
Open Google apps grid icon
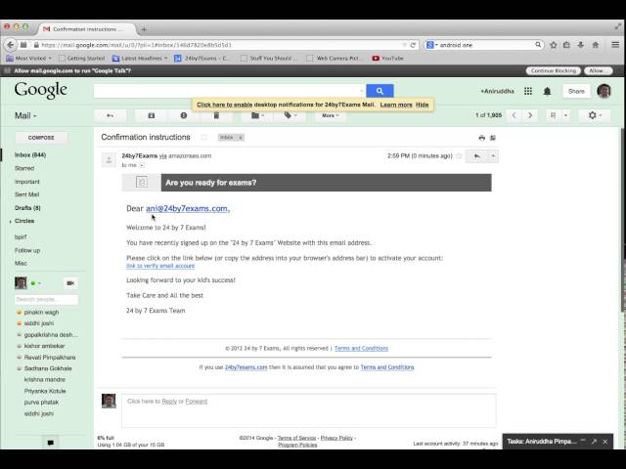tap(528, 91)
